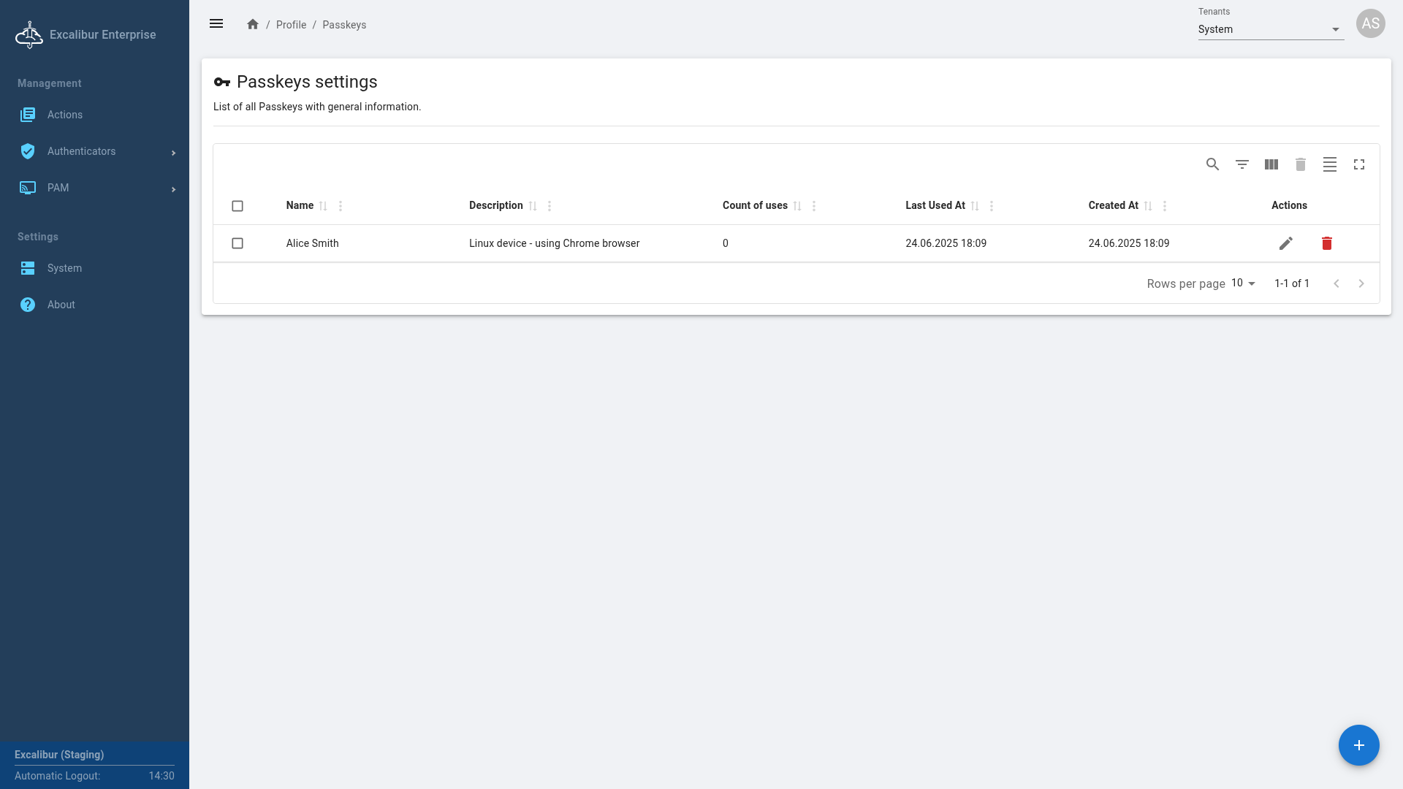Open the System settings menu item

[x=64, y=268]
